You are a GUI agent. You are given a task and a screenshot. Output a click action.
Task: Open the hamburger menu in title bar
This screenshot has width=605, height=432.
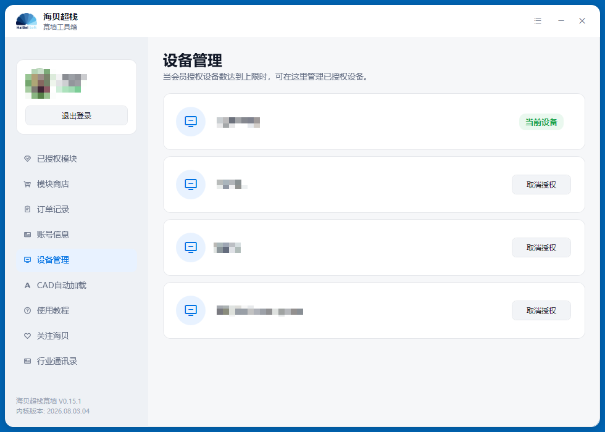538,21
